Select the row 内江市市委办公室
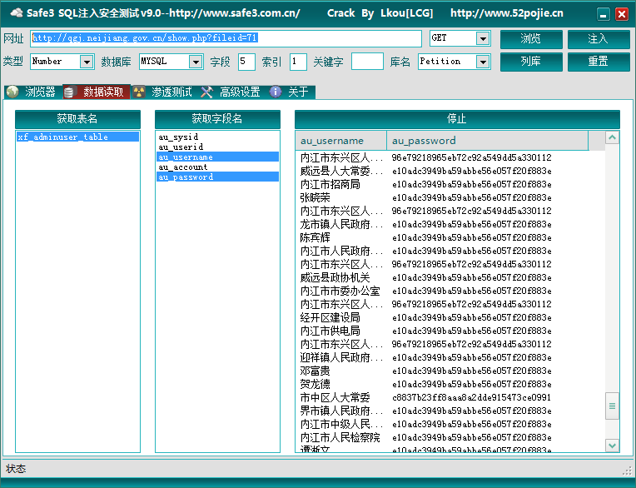This screenshot has width=636, height=488. click(x=450, y=291)
